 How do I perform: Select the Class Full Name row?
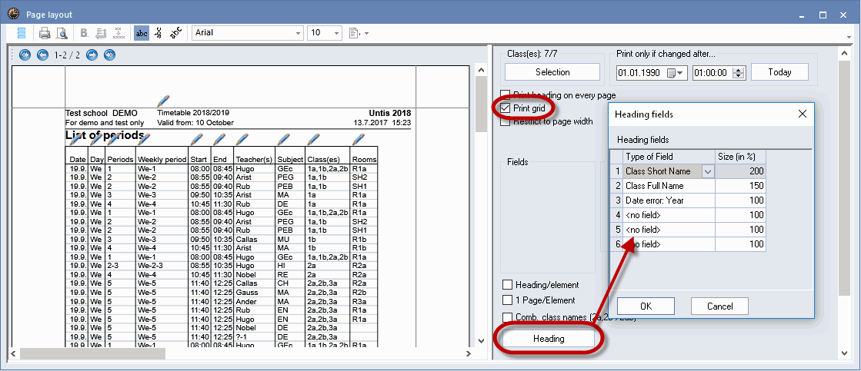[x=688, y=186]
